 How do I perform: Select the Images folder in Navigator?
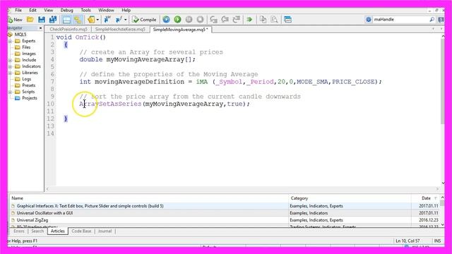pos(29,54)
